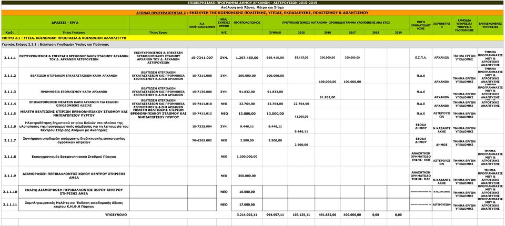Click the '2018' year column header
This screenshot has width=505, height=226.
coord(376,33)
